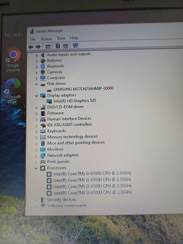Image resolution: width=183 pixels, height=244 pixels.
Task: Collapse the Processors node
Action: click(36, 168)
